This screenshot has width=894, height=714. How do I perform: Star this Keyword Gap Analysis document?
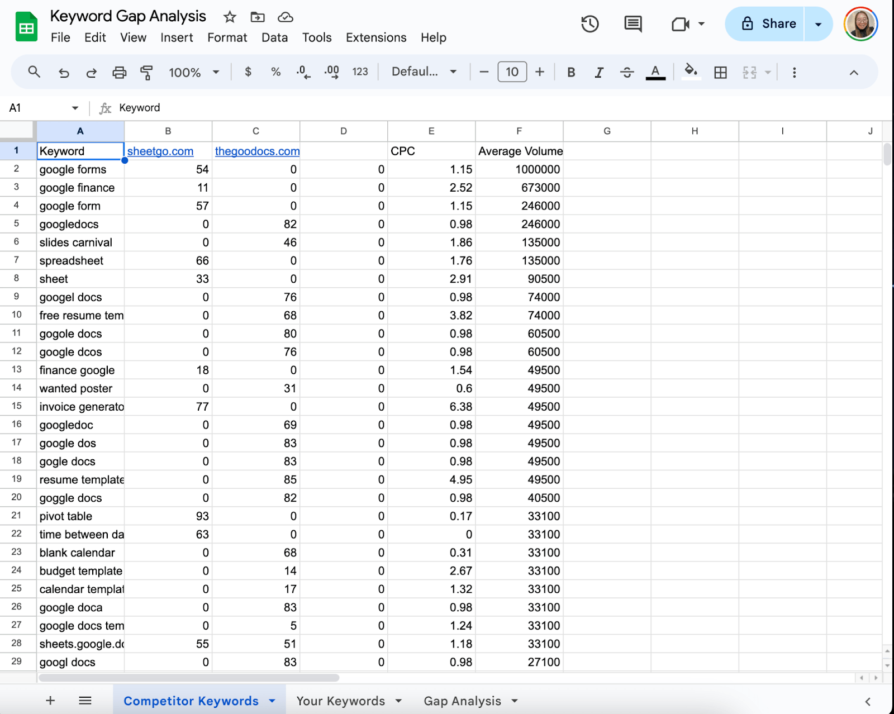pos(230,17)
